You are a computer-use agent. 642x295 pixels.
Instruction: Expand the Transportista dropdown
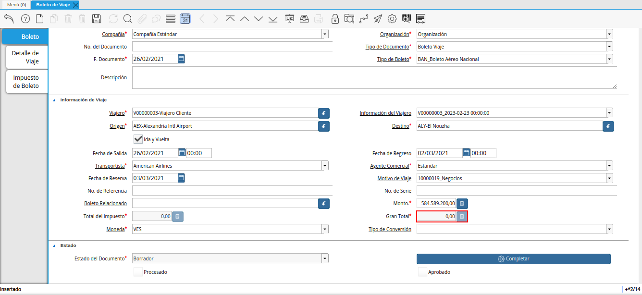pos(325,166)
